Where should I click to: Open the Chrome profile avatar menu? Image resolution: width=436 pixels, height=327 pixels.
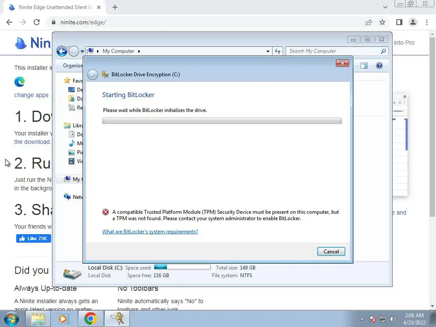413,22
